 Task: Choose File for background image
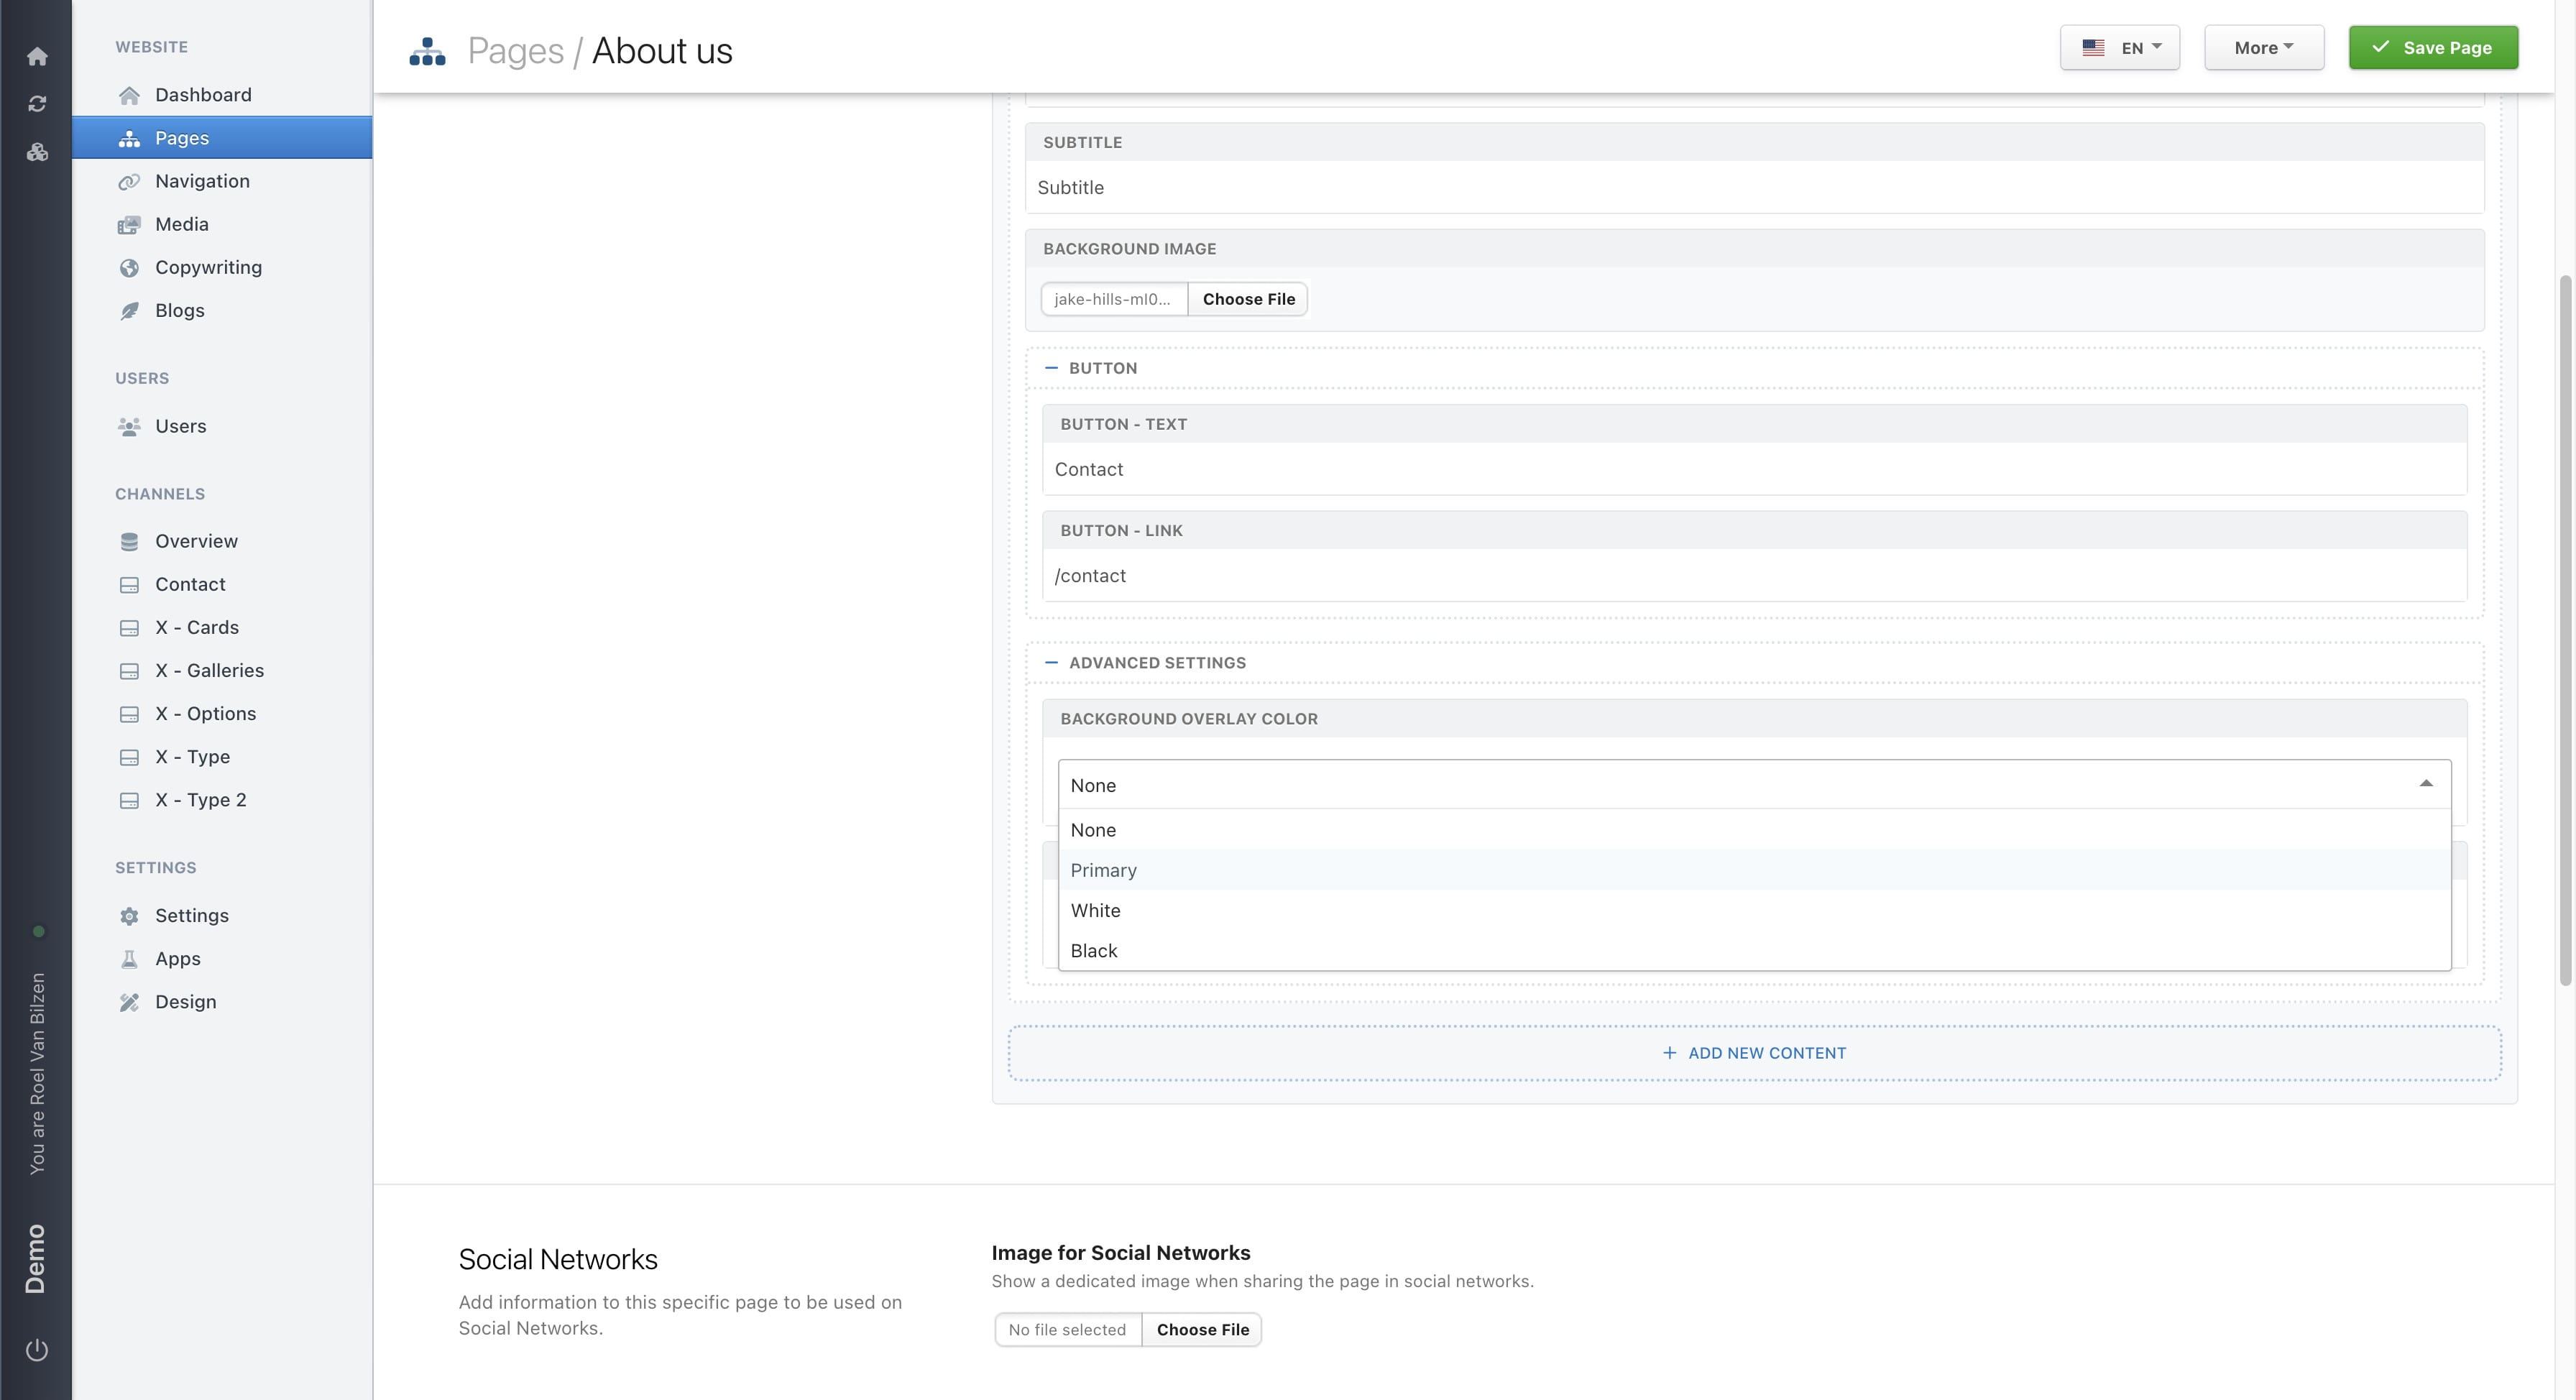tap(1247, 299)
